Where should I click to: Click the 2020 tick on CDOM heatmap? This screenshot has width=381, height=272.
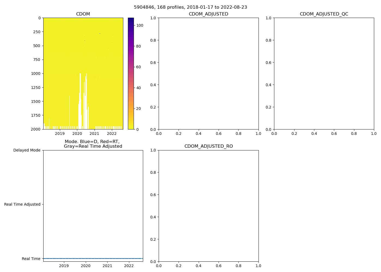click(x=77, y=134)
